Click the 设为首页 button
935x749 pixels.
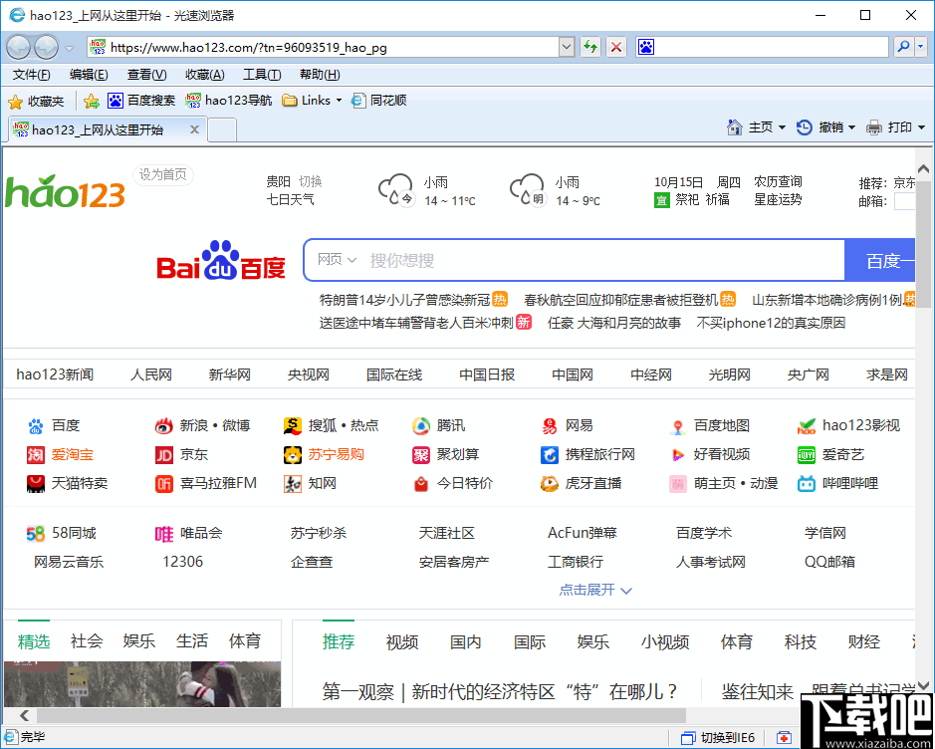pyautogui.click(x=162, y=174)
